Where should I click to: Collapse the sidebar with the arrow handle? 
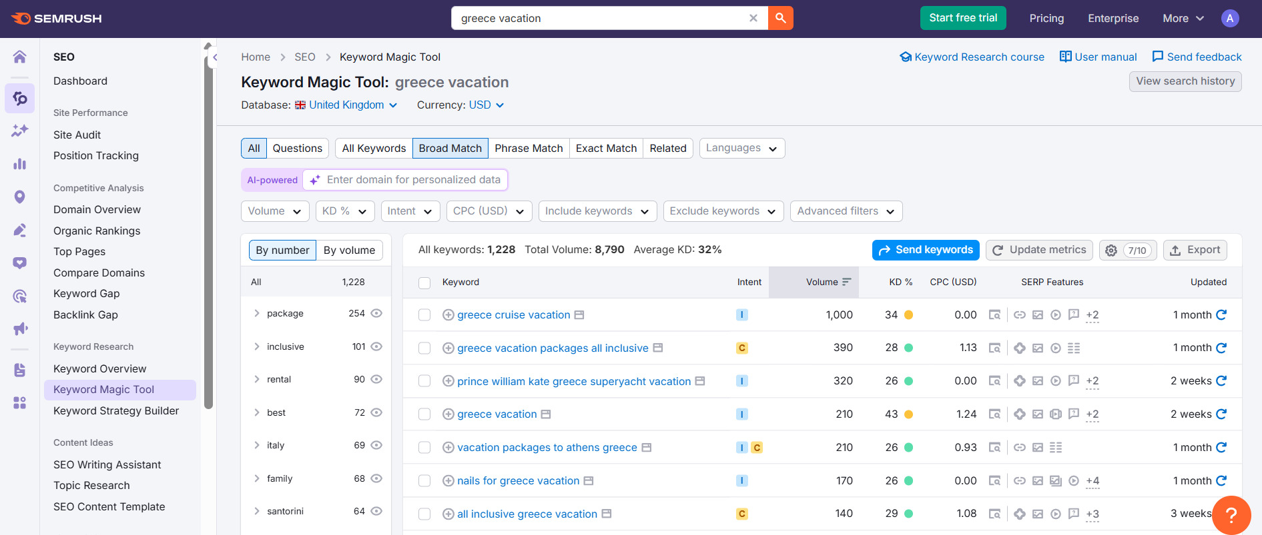point(215,57)
